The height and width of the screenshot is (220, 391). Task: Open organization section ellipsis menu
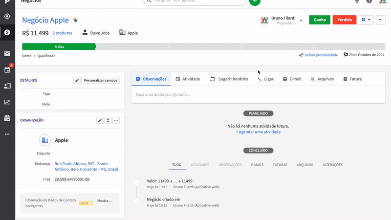116,120
